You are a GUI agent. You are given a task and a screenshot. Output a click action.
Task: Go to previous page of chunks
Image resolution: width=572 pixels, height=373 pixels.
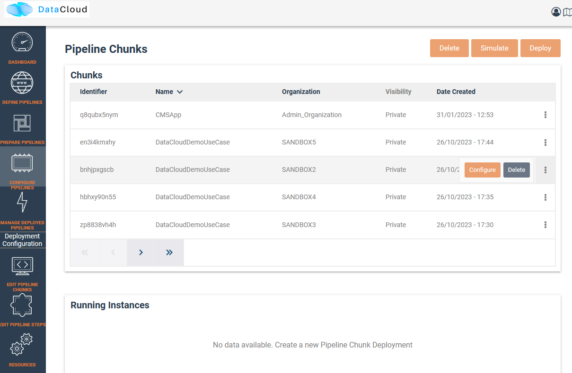click(x=113, y=253)
